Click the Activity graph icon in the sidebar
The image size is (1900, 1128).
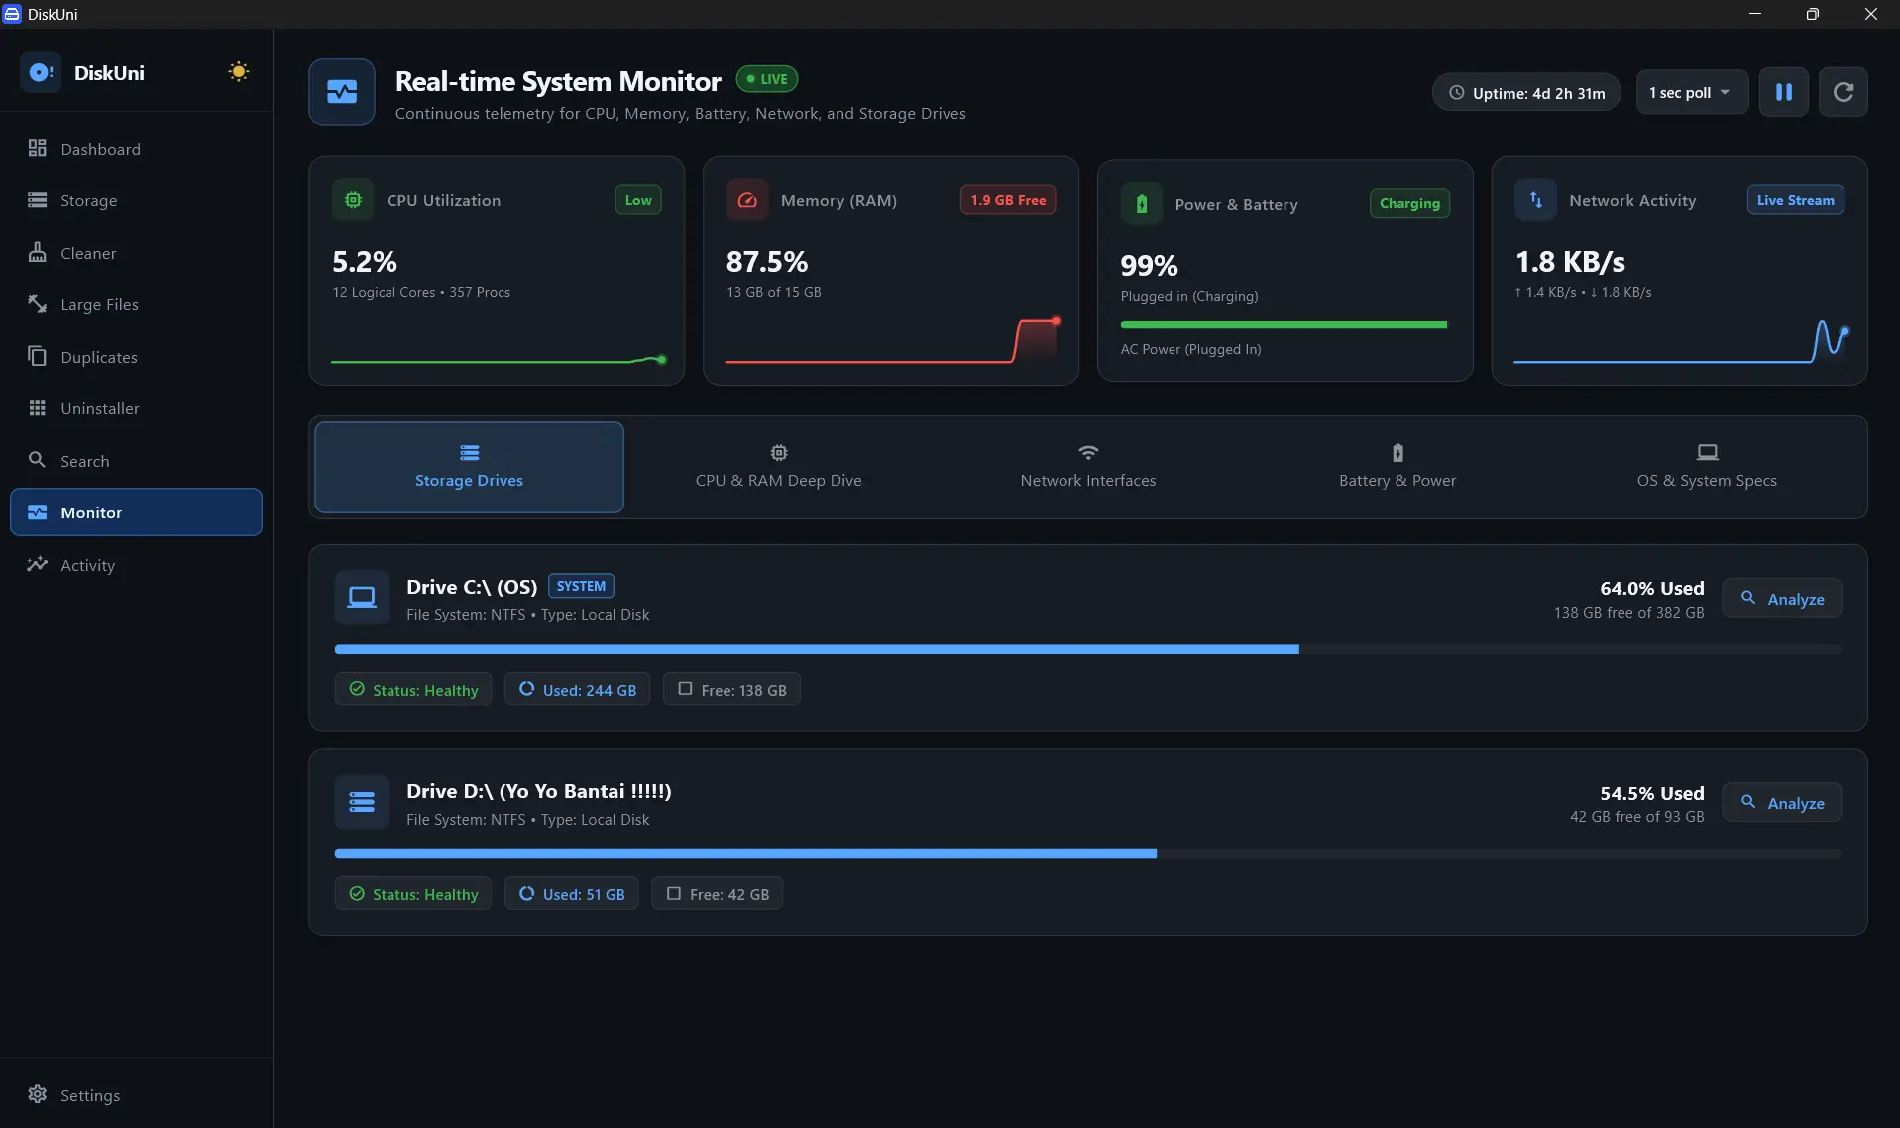click(x=37, y=564)
